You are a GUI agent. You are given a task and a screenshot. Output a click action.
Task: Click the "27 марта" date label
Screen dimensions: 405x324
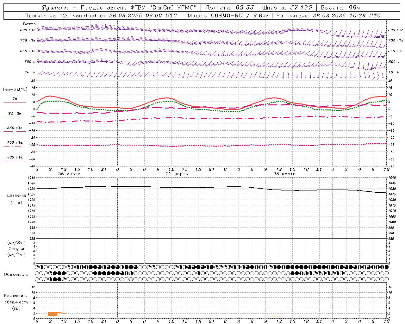pos(177,174)
